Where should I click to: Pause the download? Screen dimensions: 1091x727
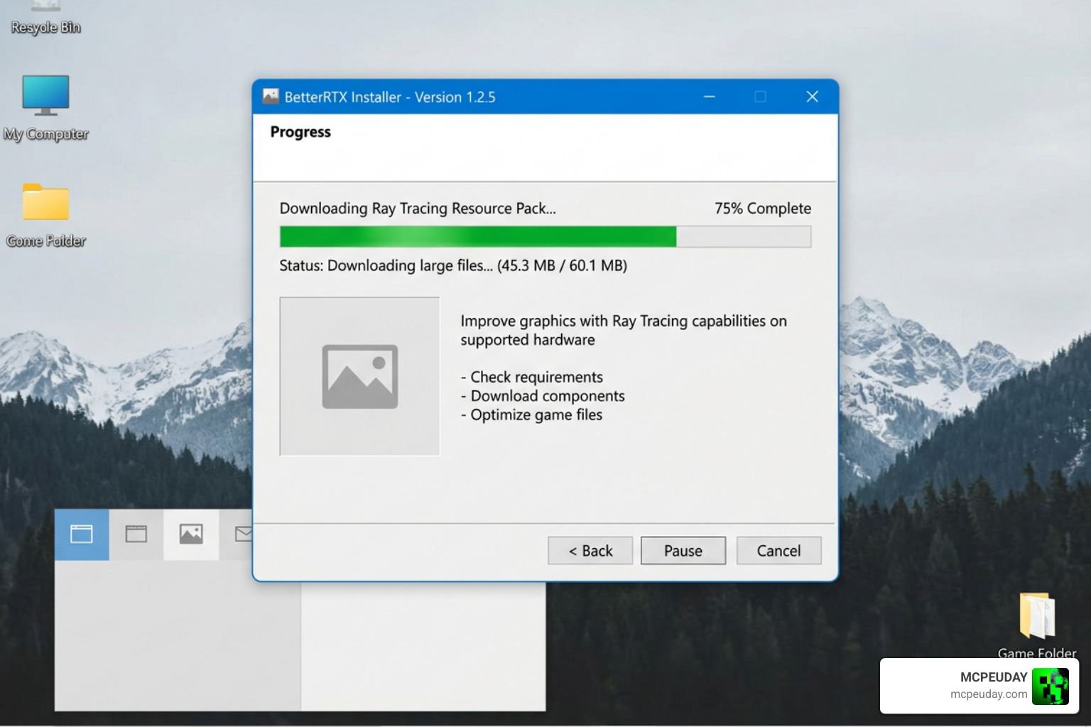click(683, 551)
